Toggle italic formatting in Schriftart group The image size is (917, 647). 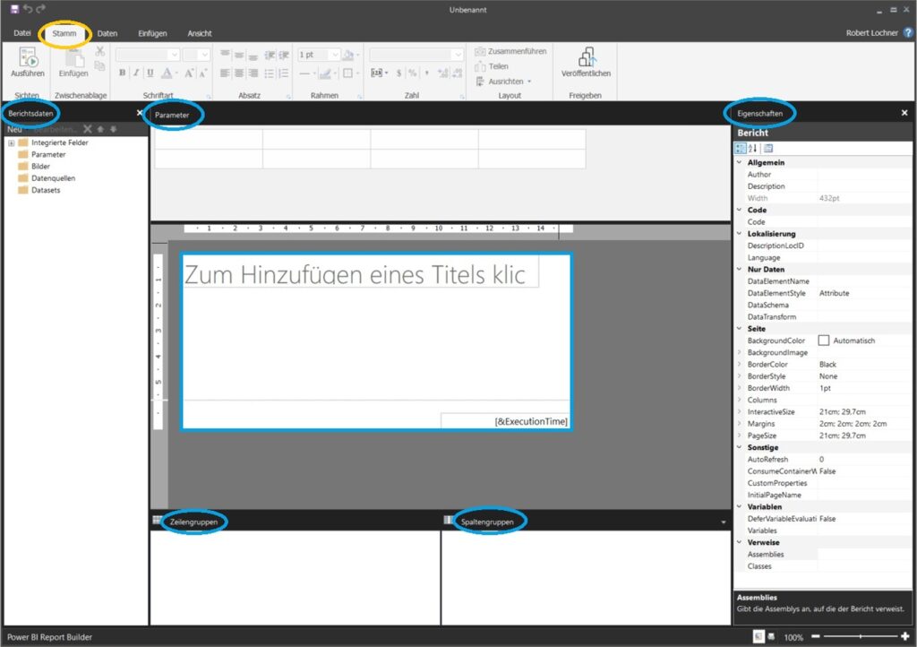(x=136, y=73)
